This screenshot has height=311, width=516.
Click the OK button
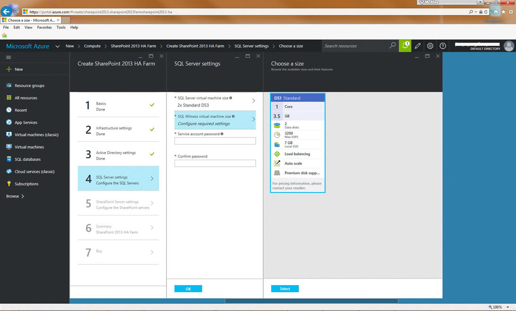[x=188, y=289]
